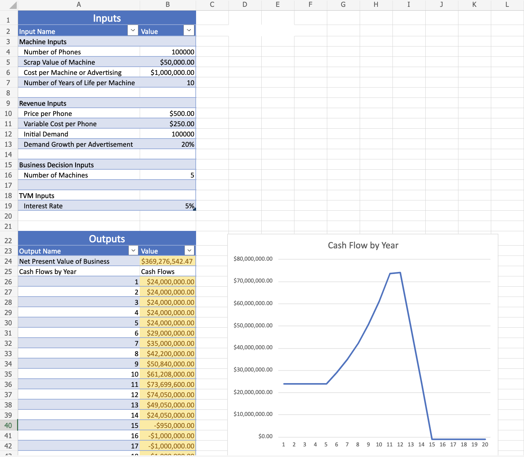Select the Initial Demand label cell
Viewport: 524px width, 457px height.
coord(79,134)
